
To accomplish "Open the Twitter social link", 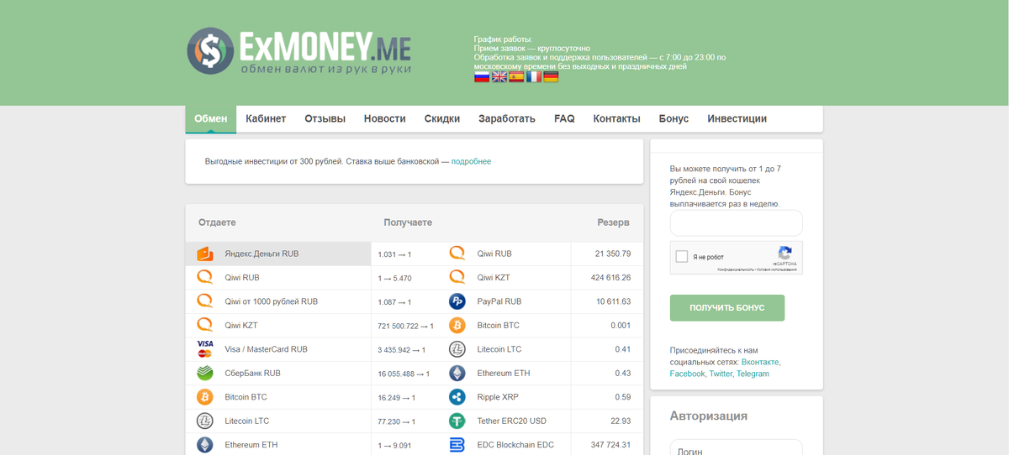I will tap(721, 374).
